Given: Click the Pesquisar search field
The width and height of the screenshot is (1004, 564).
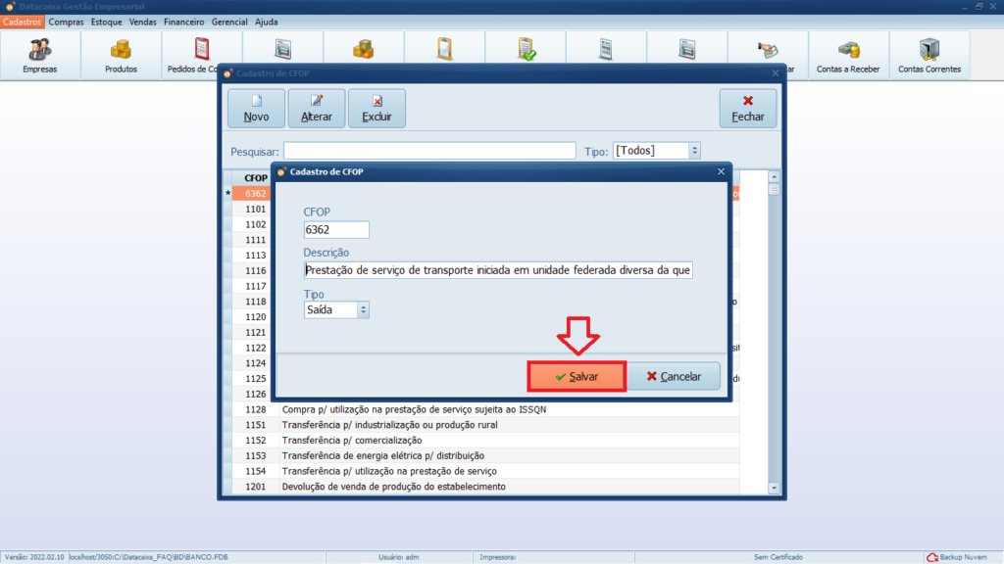Looking at the screenshot, I should coord(428,151).
